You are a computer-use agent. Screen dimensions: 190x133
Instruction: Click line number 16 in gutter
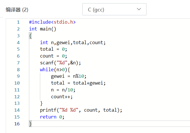click(x=17, y=124)
